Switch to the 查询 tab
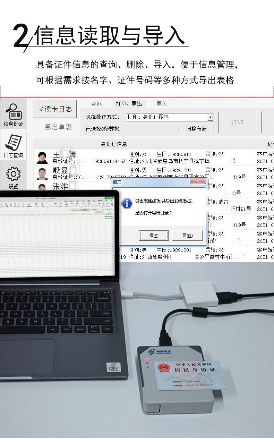The width and height of the screenshot is (274, 442). pos(96,104)
